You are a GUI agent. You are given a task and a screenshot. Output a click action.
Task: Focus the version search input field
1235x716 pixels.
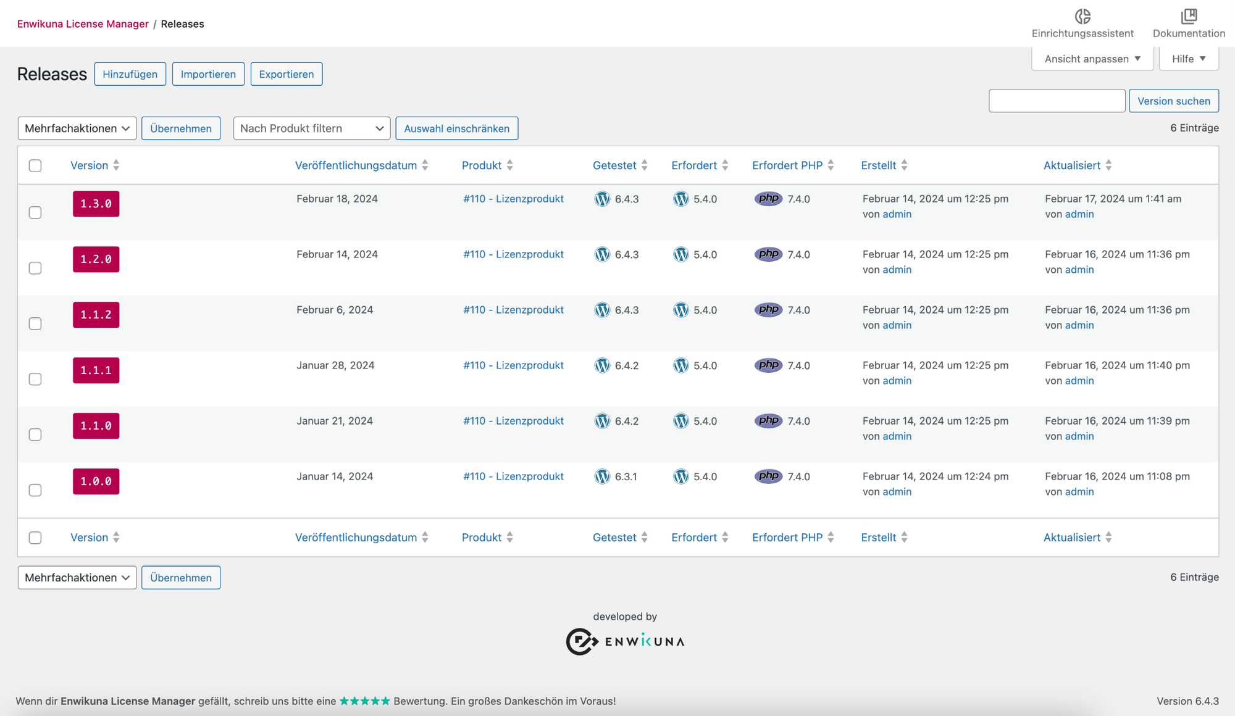[x=1057, y=101]
